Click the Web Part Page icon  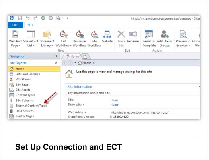pos(15,34)
